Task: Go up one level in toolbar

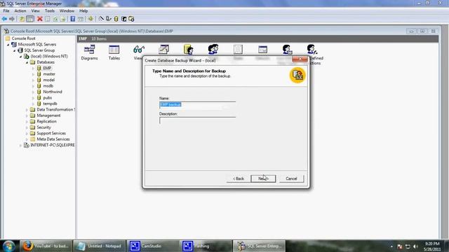Action: tap(22, 19)
